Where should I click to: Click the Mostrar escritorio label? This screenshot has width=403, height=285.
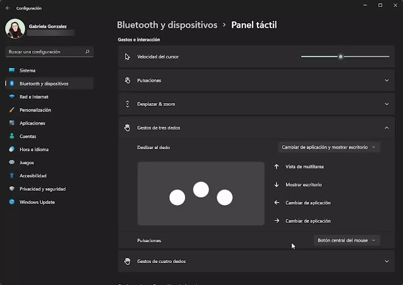[304, 184]
